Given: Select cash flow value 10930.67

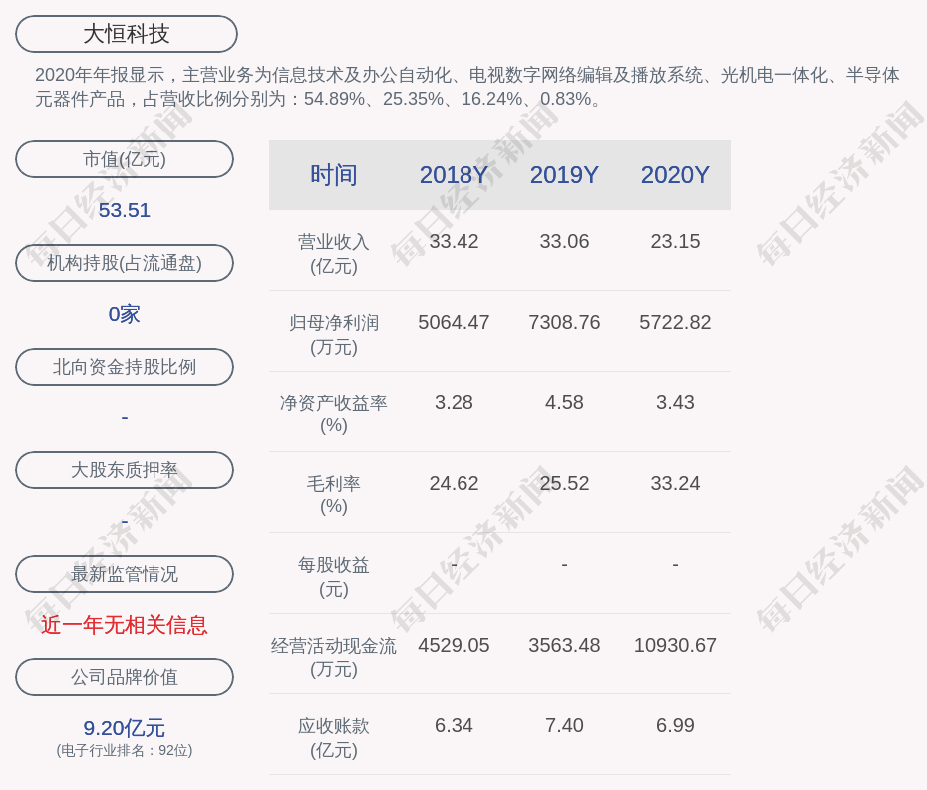Looking at the screenshot, I should 675,645.
